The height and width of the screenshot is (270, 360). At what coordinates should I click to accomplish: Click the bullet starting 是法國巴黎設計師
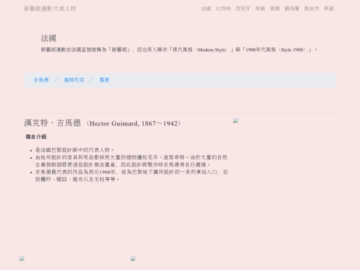coord(75,150)
